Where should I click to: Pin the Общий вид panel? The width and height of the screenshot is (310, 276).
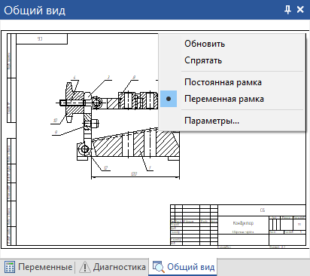click(287, 10)
